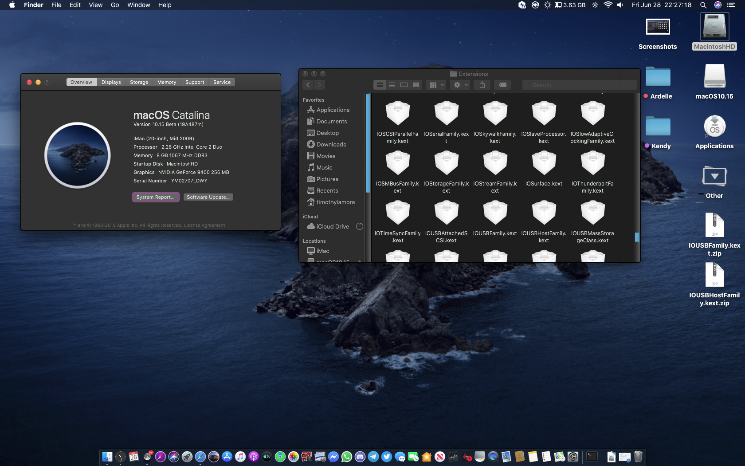Click the Finder window vertical scrollbar

click(637, 237)
